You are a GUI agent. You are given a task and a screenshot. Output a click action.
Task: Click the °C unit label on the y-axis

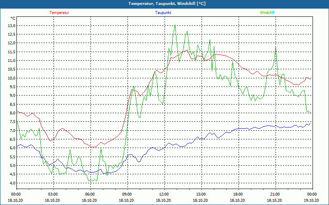pos(13,18)
